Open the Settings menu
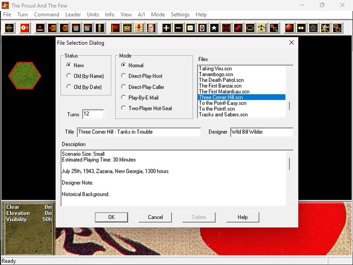The height and width of the screenshot is (265, 353). point(180,15)
